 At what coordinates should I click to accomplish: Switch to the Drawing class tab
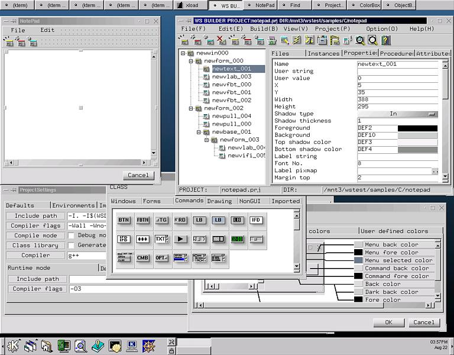[219, 201]
